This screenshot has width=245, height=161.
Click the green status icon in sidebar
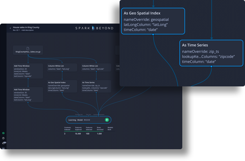coord(3,133)
